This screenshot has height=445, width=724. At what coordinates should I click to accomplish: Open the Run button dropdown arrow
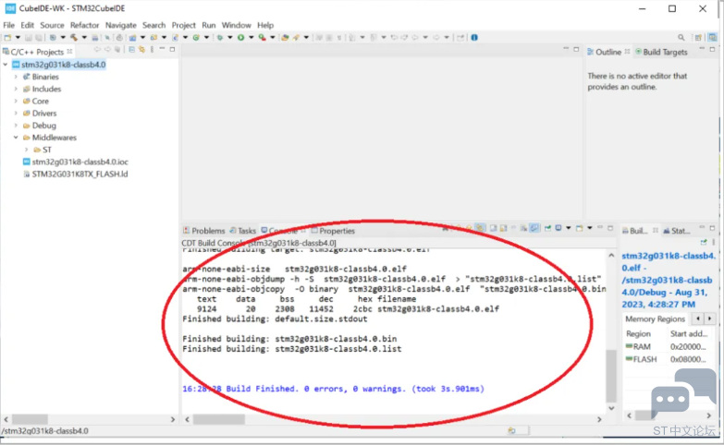(252, 37)
